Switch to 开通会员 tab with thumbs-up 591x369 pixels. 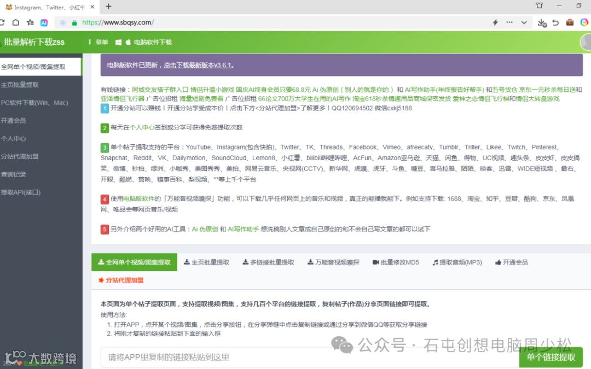[x=512, y=262]
